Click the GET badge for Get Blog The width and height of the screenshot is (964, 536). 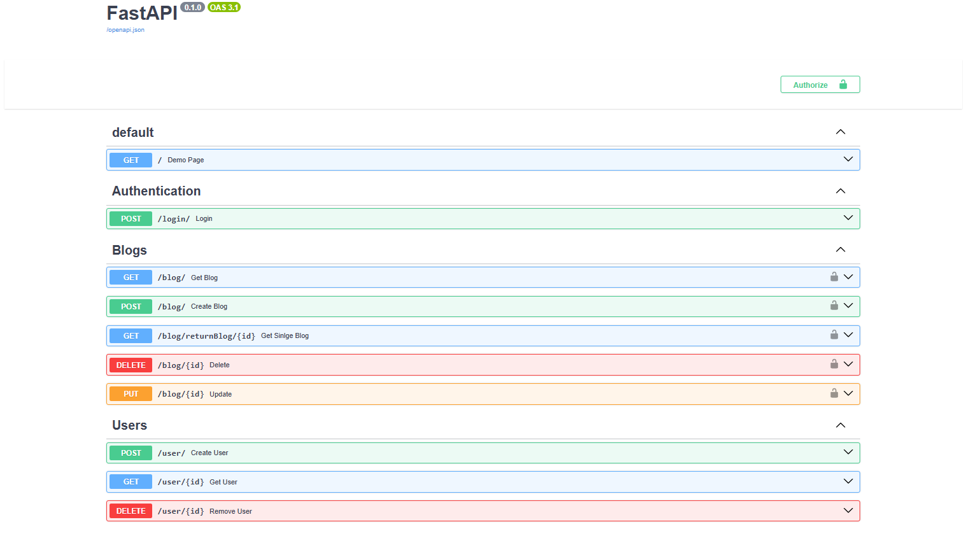click(131, 278)
